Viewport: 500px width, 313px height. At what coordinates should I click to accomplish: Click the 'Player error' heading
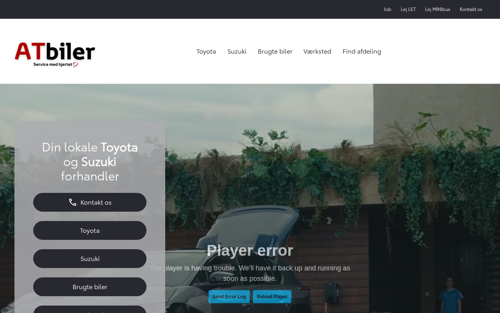pos(250,250)
